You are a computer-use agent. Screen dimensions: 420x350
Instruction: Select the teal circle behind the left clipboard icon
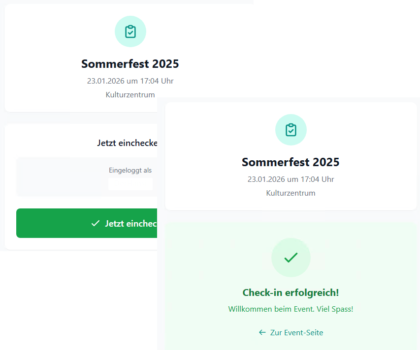click(120, 24)
